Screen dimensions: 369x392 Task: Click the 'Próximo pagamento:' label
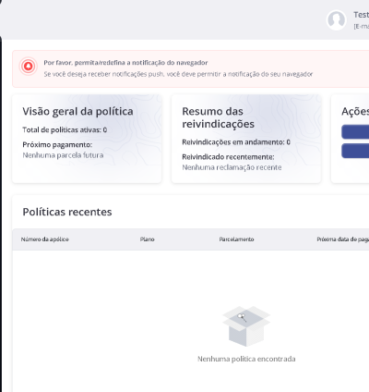57,144
